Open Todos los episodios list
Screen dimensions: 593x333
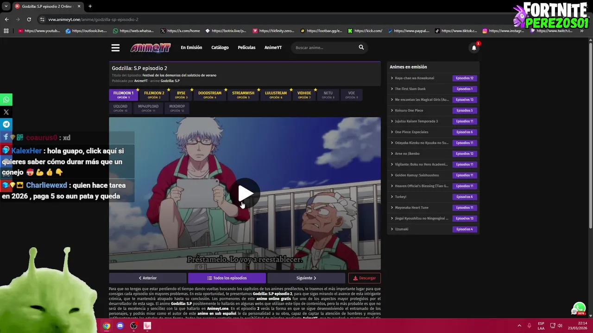pos(227,278)
